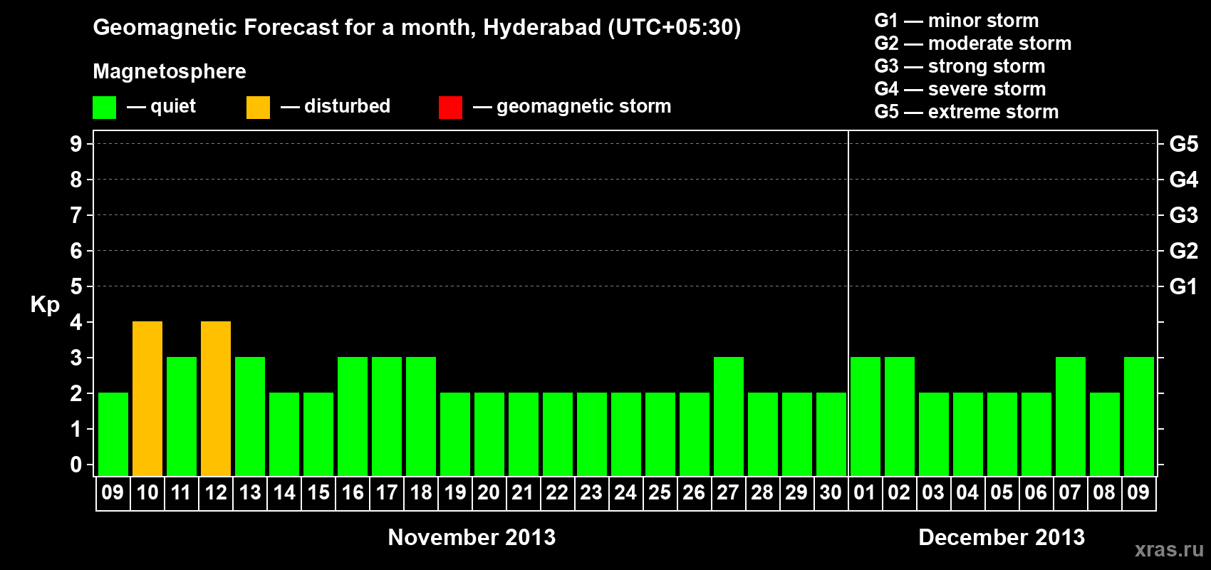Screen dimensions: 1211x570
Task: Select the green bar for December 02
Action: click(x=900, y=417)
